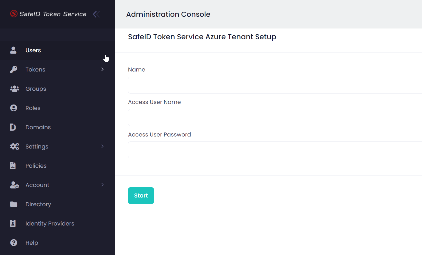Click the Users person icon
Image resolution: width=422 pixels, height=255 pixels.
point(13,50)
